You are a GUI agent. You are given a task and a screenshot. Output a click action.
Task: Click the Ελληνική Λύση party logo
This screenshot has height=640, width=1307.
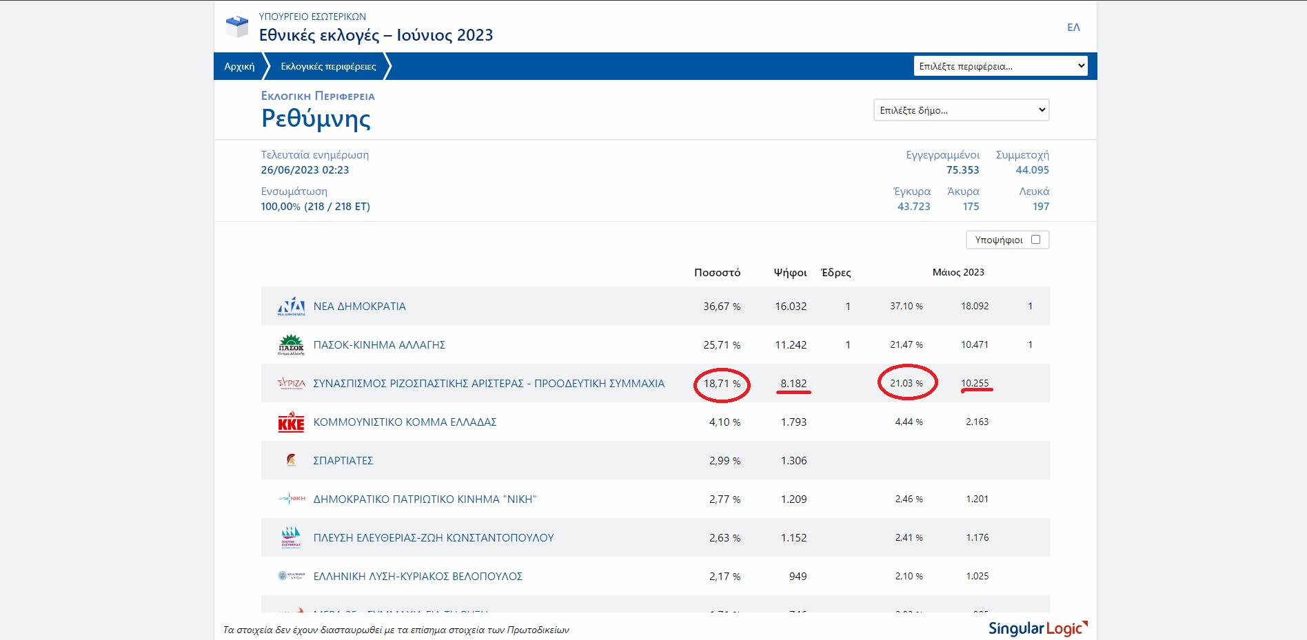pyautogui.click(x=291, y=576)
